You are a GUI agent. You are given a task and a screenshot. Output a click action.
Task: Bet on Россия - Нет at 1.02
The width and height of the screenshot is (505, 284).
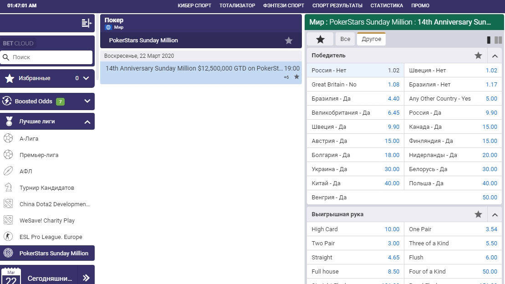pos(355,70)
